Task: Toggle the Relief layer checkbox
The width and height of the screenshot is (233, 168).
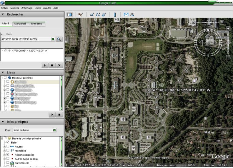Action: pyautogui.click(x=8, y=142)
